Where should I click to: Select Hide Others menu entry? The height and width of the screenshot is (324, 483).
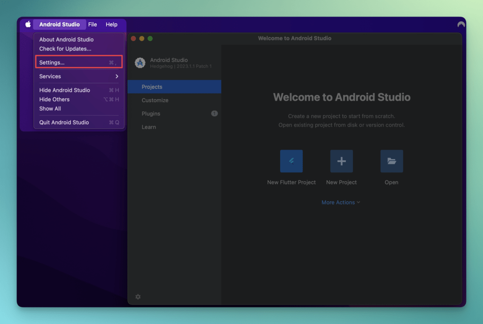79,99
